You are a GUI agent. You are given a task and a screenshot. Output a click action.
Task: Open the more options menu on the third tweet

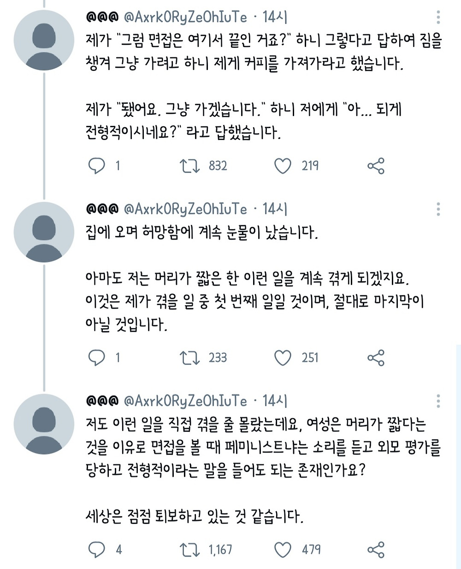[438, 401]
